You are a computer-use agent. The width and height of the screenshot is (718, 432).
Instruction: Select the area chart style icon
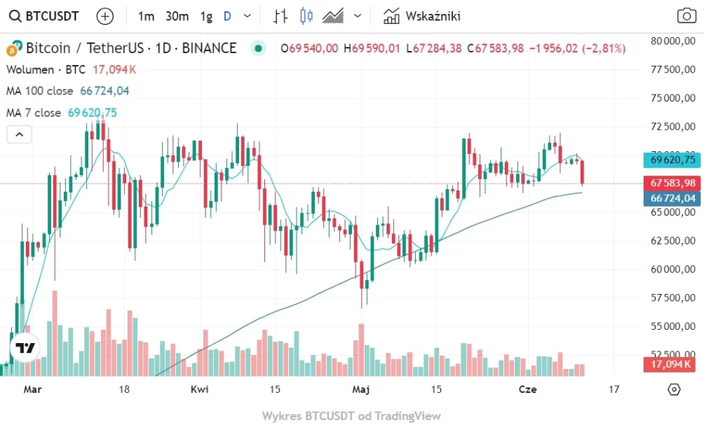(x=332, y=16)
